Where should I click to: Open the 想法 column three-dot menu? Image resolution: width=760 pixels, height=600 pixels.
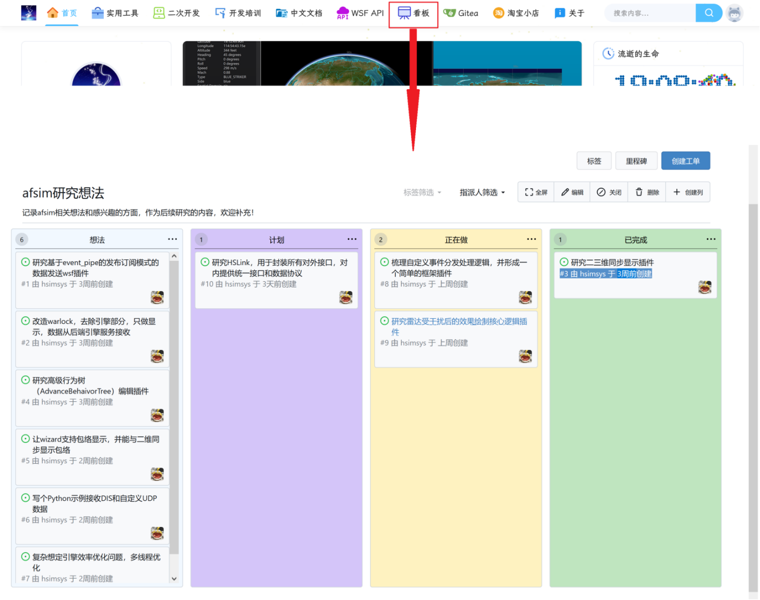click(x=172, y=239)
